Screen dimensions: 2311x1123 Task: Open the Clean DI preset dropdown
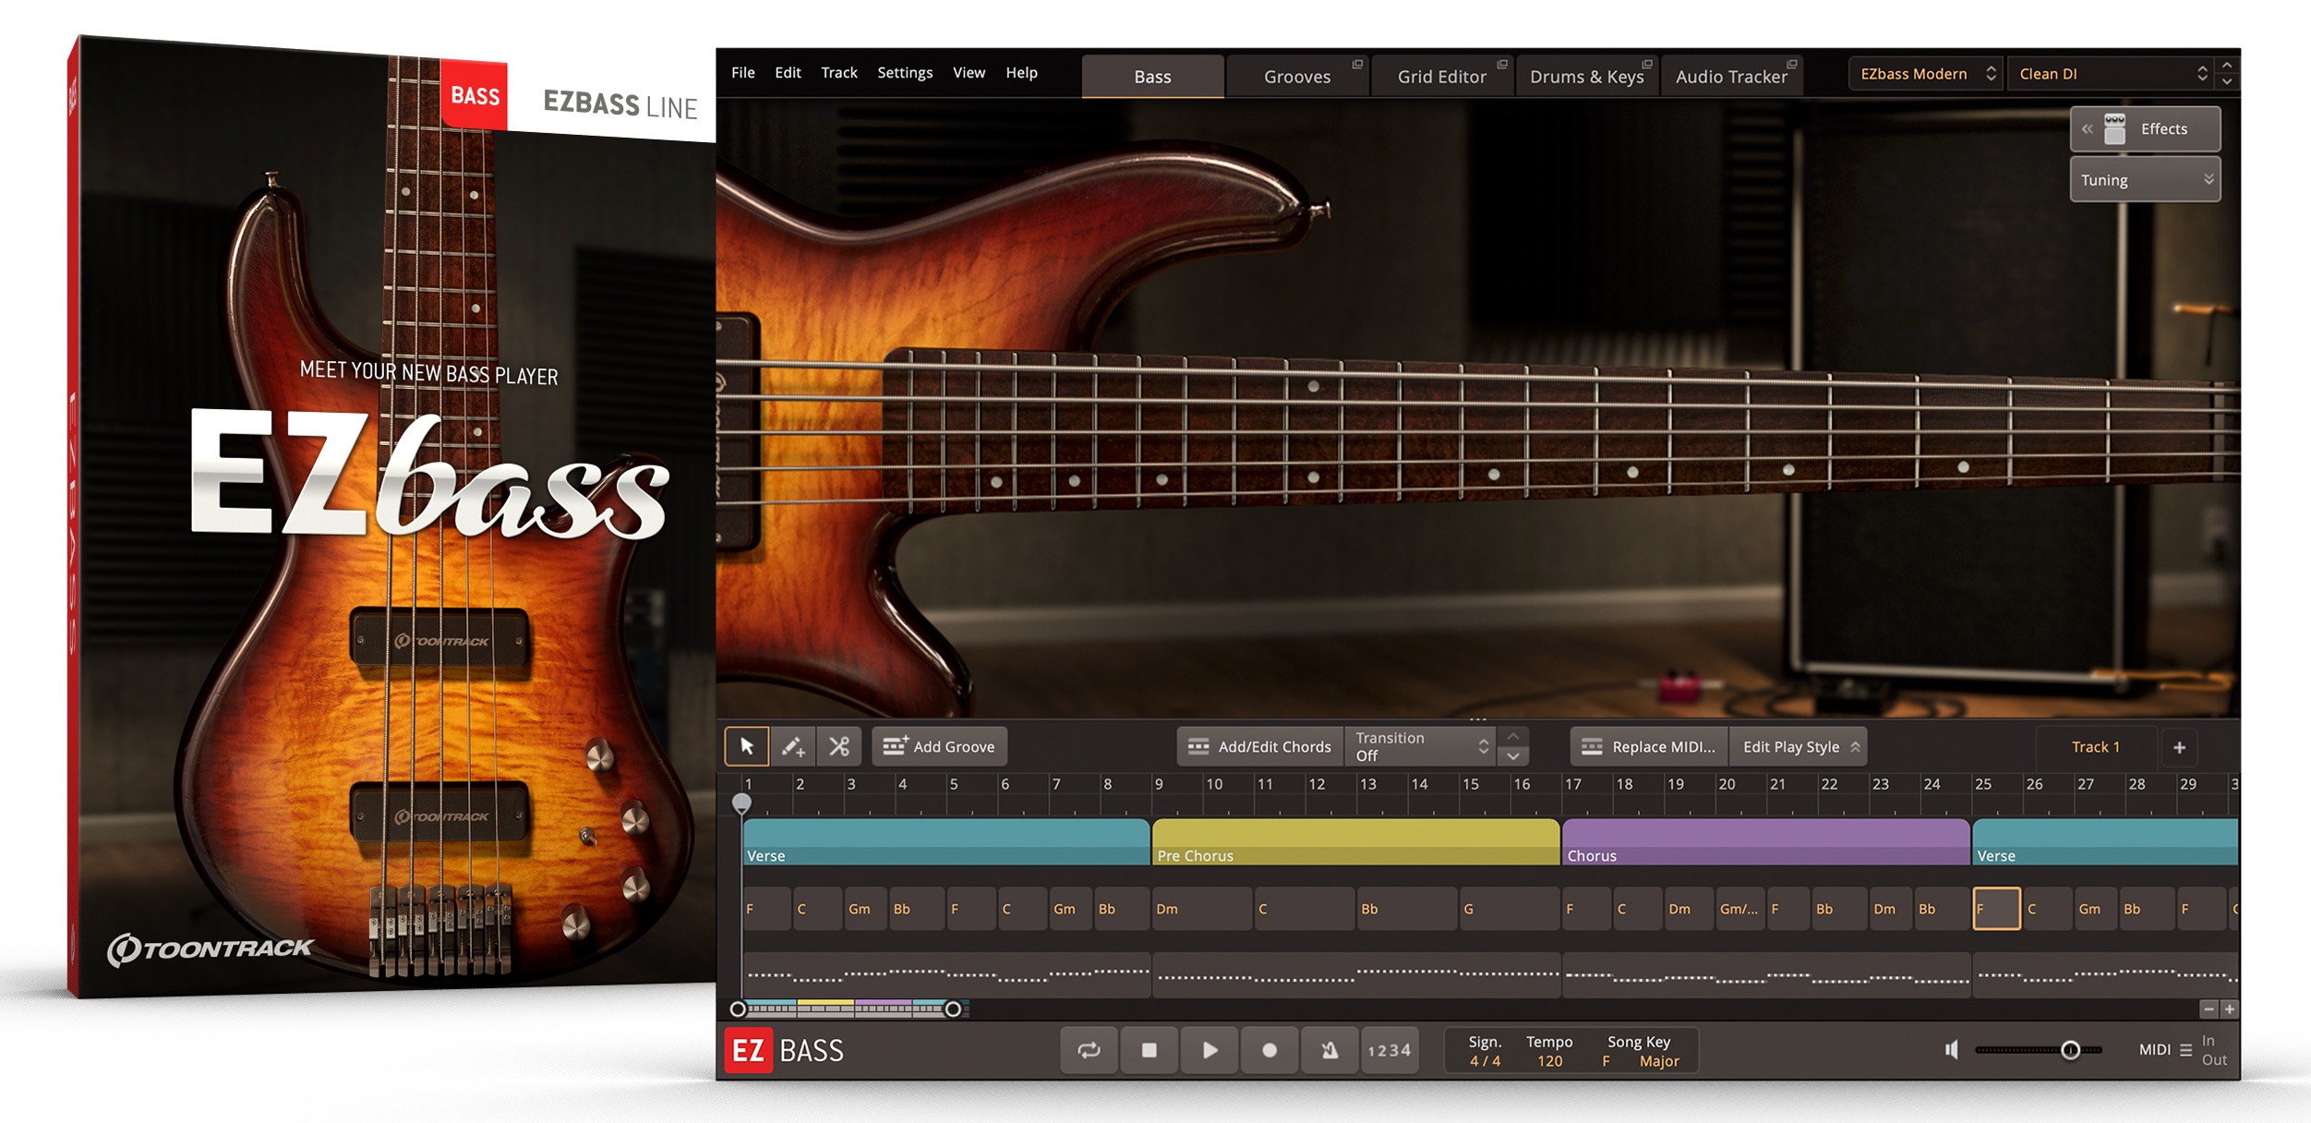(x=2111, y=74)
